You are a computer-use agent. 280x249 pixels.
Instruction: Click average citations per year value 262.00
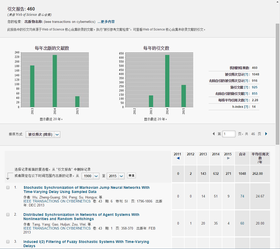point(257,174)
